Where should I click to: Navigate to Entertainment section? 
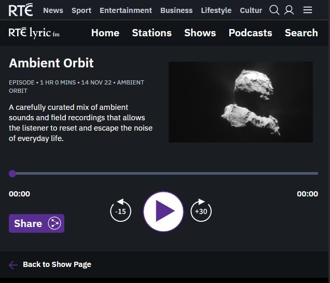(x=126, y=10)
